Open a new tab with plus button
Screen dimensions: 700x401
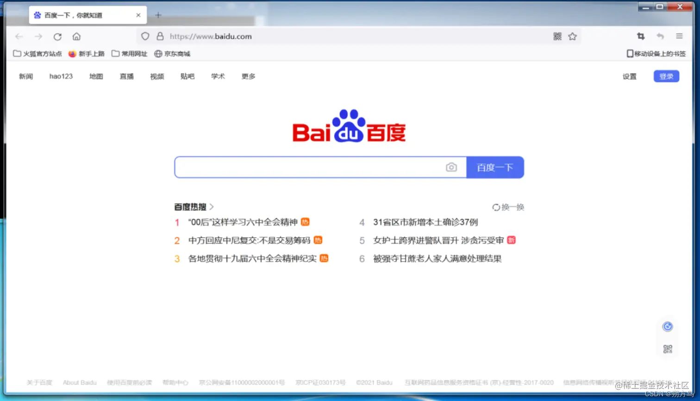tap(158, 15)
